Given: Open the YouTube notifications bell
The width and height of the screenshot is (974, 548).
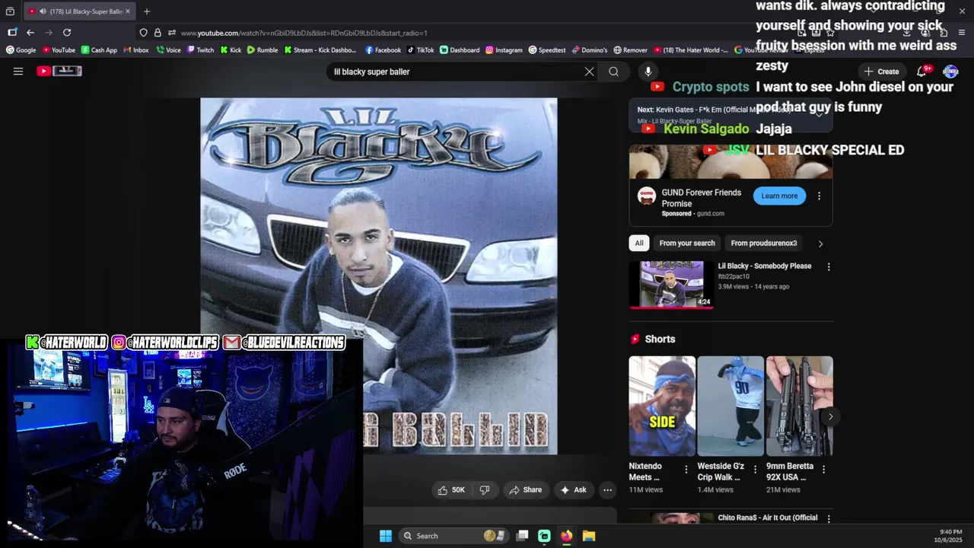Looking at the screenshot, I should pos(921,72).
